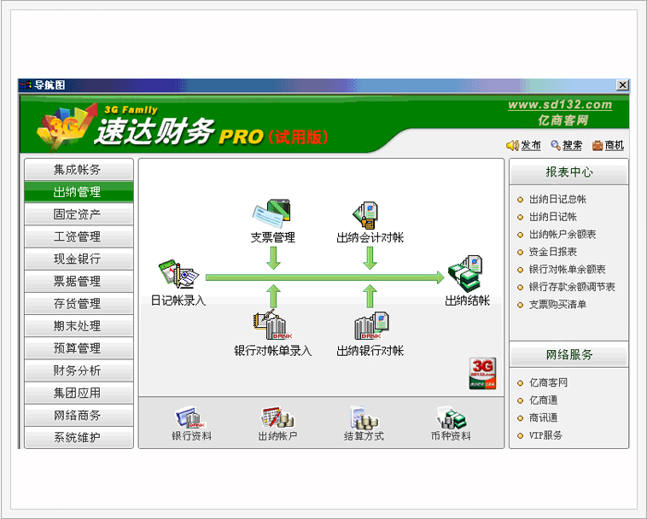Open 亿商客网 under 网络服务
647x519 pixels.
click(548, 383)
